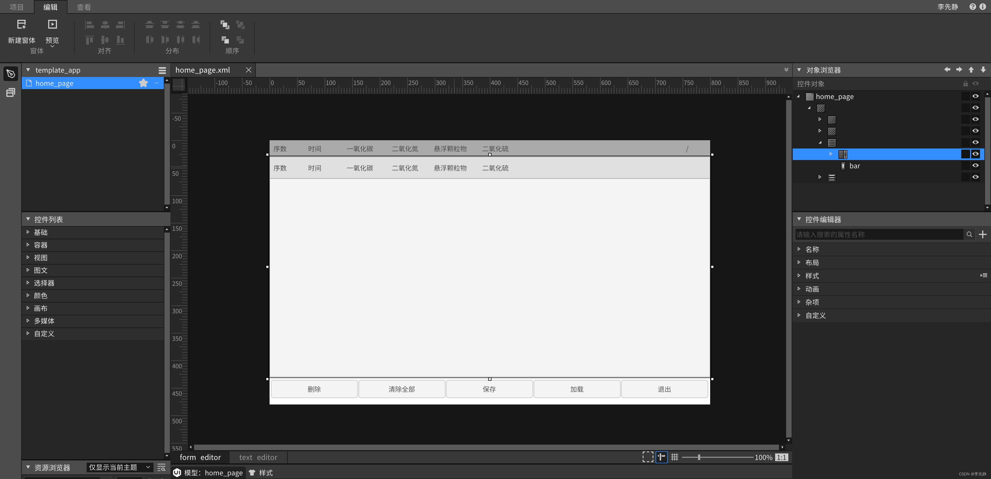Toggle visibility of home_page root object
This screenshot has height=479, width=991.
(975, 97)
